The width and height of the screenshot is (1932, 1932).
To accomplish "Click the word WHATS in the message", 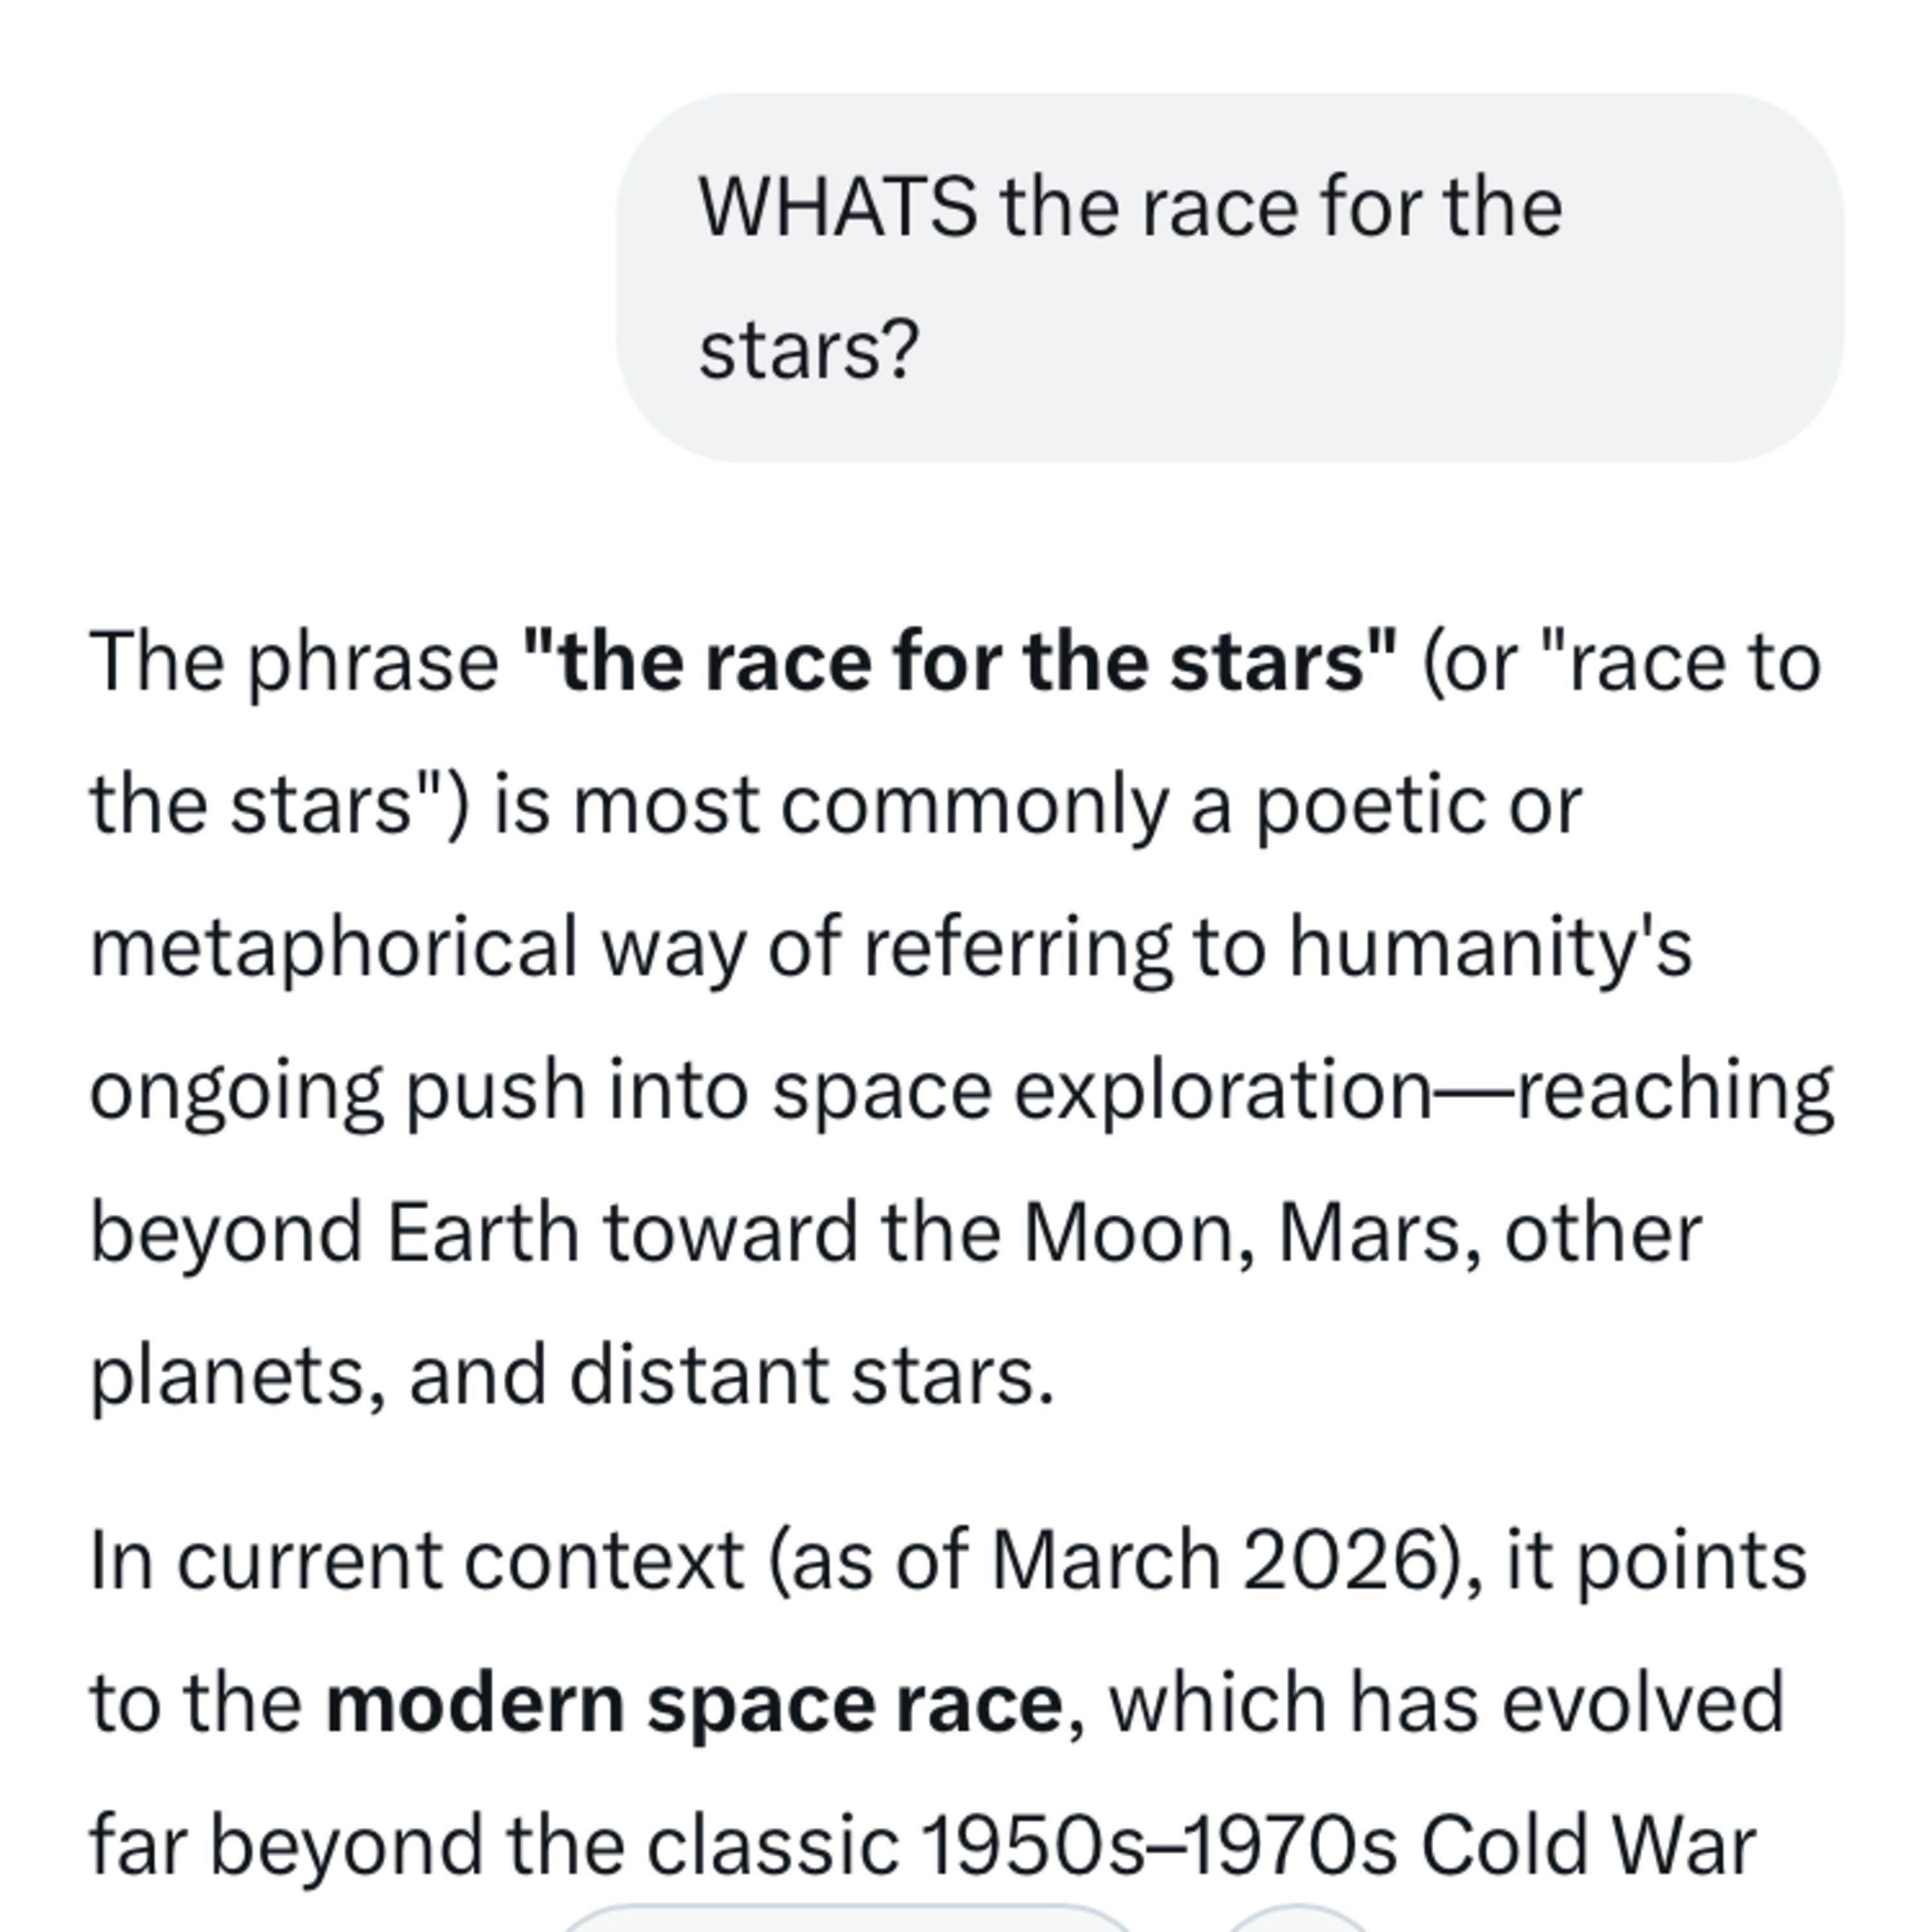I will pyautogui.click(x=838, y=207).
